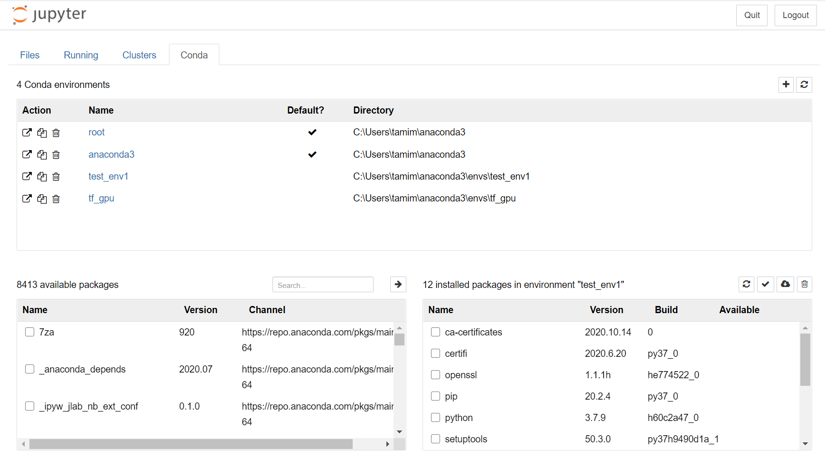Click down arrow of available packages scrollbar

pos(400,432)
